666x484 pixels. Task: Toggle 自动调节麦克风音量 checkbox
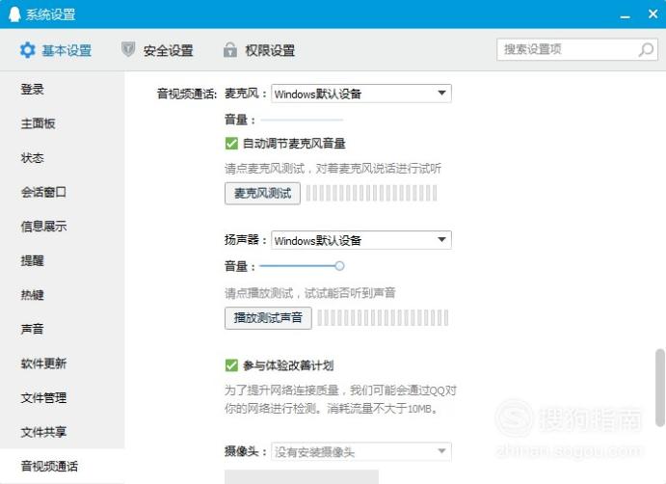point(231,144)
